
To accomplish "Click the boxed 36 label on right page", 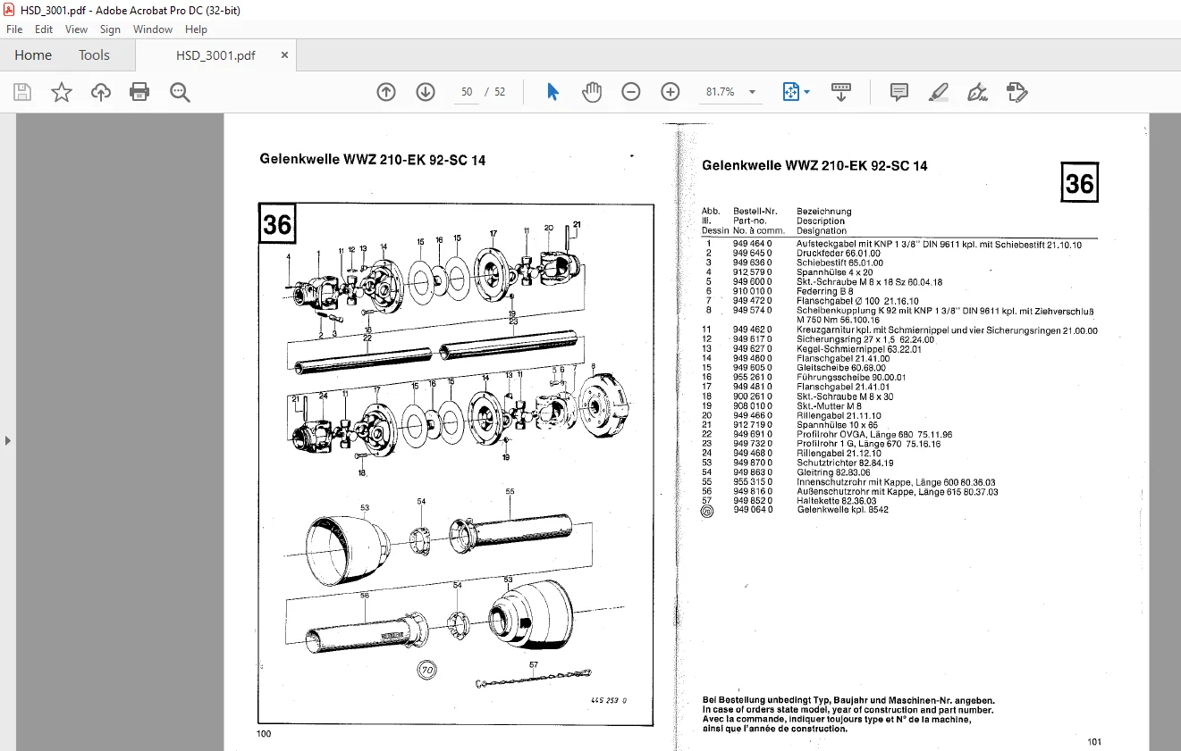I will [x=1079, y=183].
